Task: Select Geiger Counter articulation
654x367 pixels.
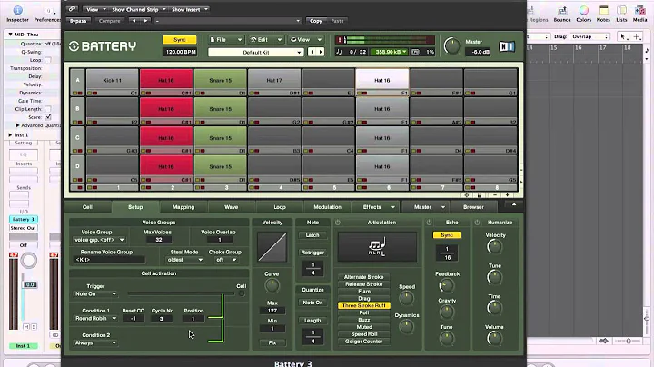Action: pos(363,342)
